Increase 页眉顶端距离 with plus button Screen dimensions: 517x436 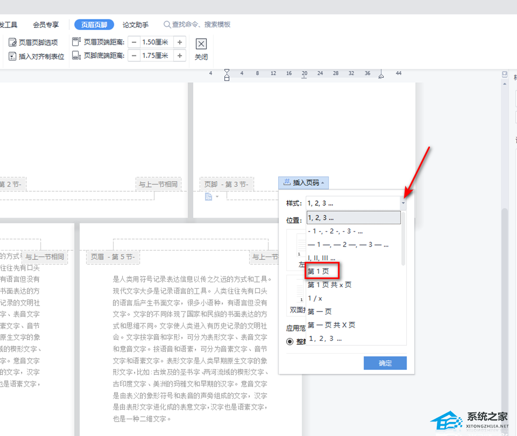(180, 42)
